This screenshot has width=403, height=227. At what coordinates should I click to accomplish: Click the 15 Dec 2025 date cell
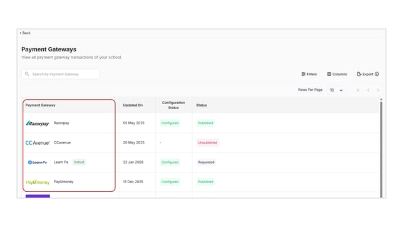point(133,182)
